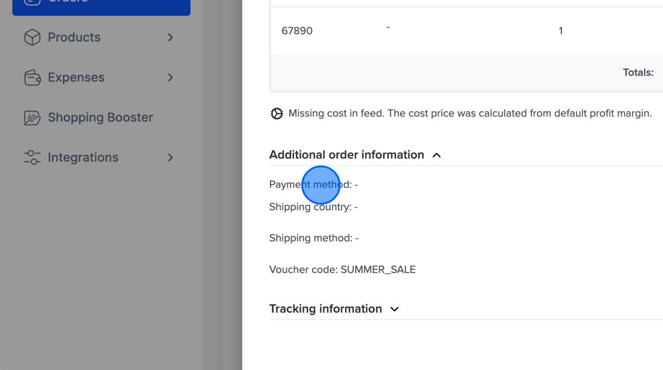
Task: Collapse the Additional order information section
Action: [436, 155]
